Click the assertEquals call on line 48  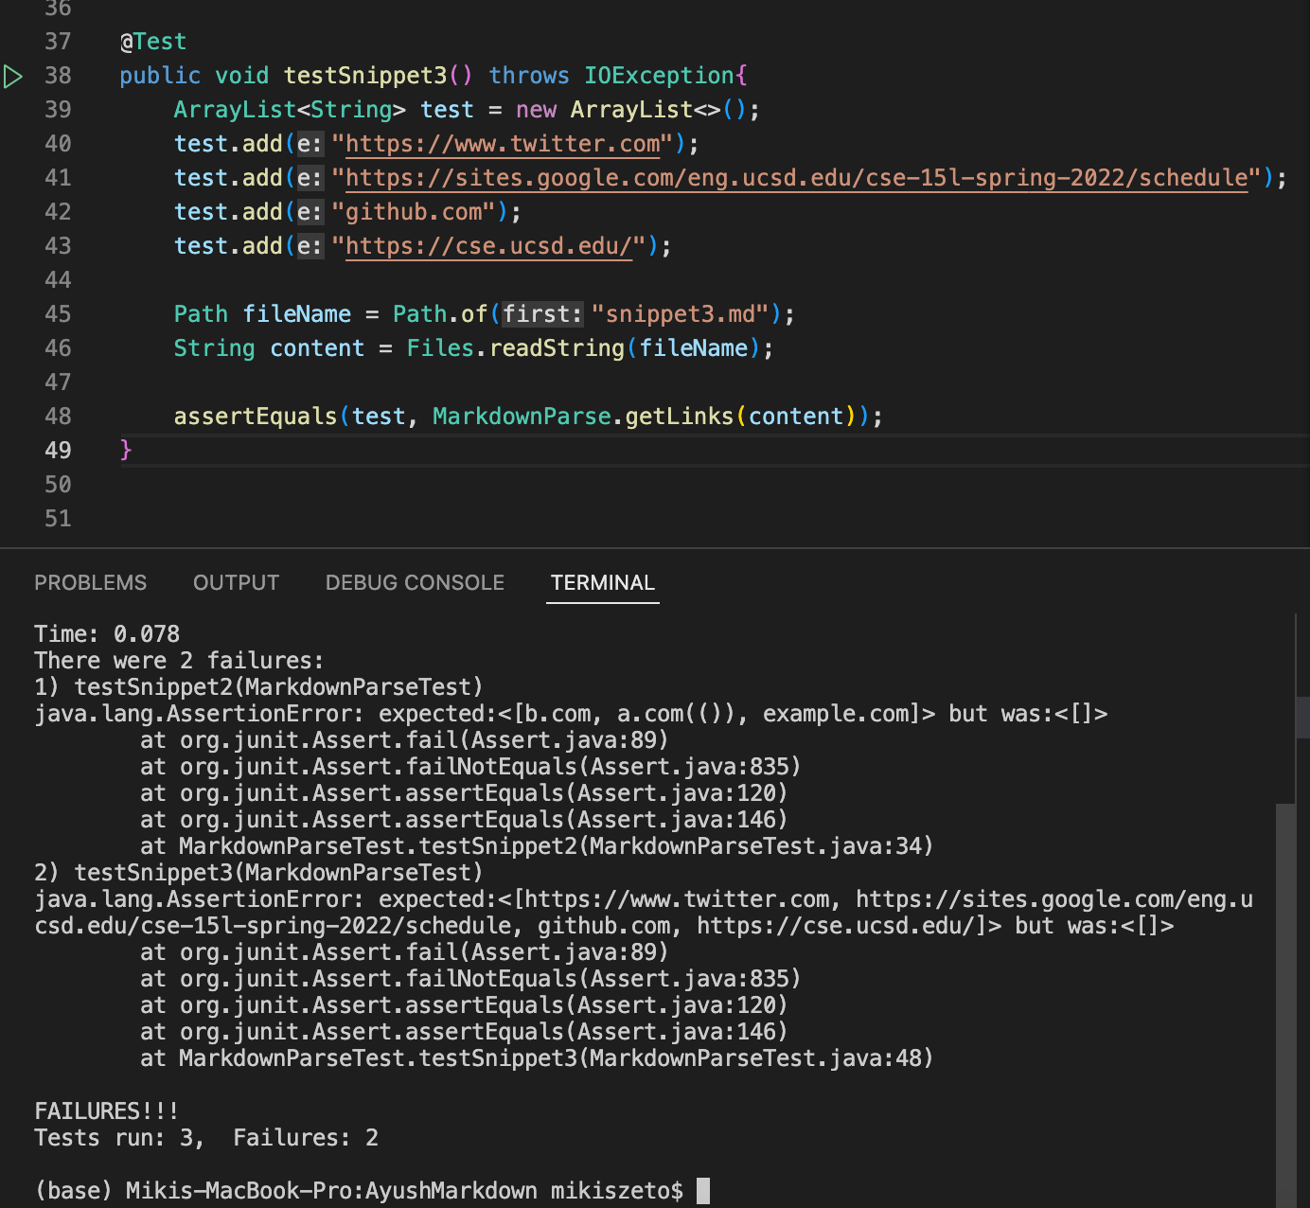click(256, 417)
